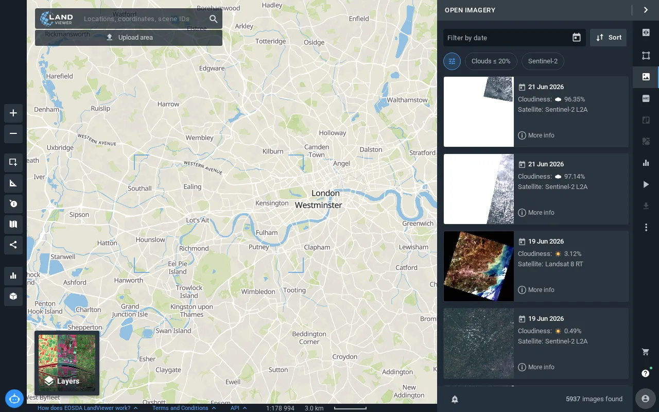Screen dimensions: 659x412
Task: Select the 96.35% cloudiness scene thumbnail
Action: pyautogui.click(x=479, y=112)
